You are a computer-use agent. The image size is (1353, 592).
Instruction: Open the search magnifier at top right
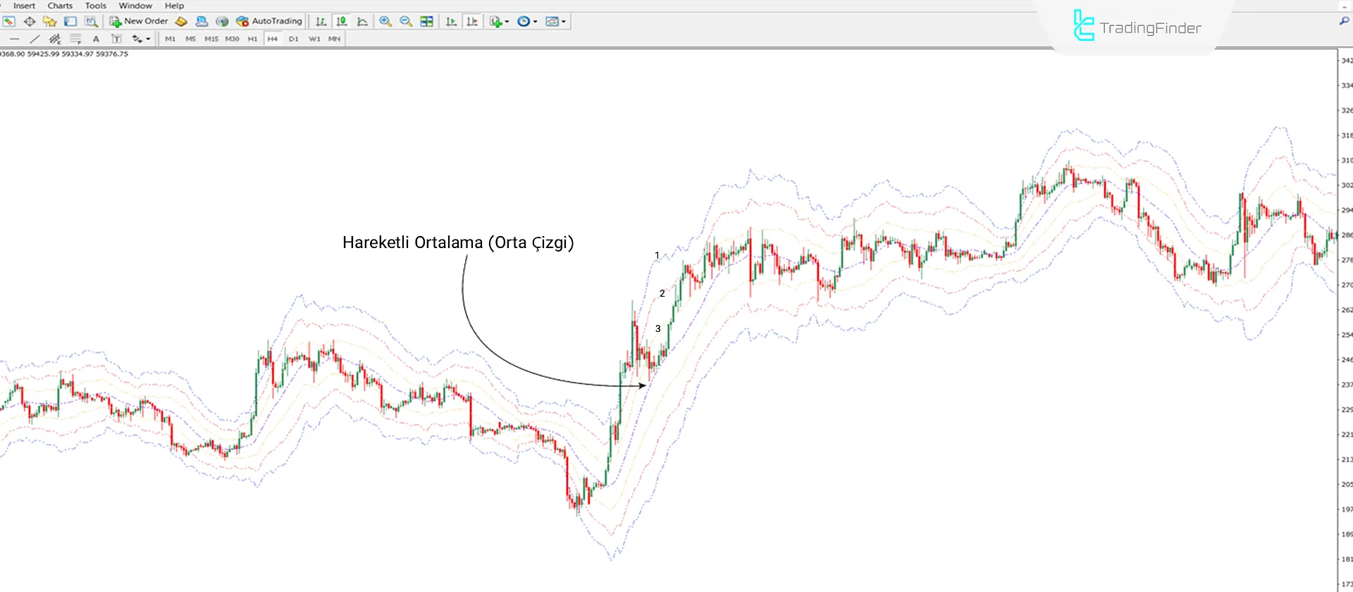(x=1343, y=21)
